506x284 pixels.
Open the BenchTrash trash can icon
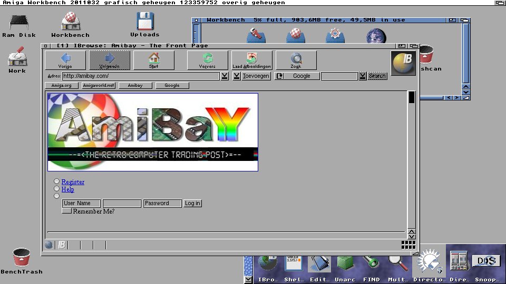point(21,261)
